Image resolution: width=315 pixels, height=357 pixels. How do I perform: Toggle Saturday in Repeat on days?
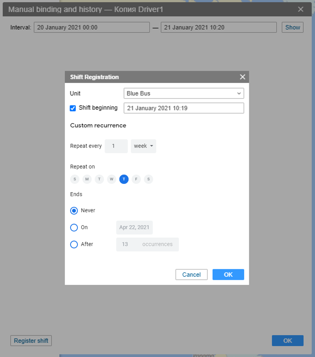pos(148,179)
